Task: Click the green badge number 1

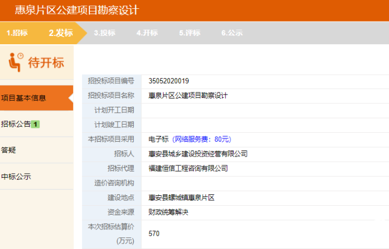Action: point(35,124)
